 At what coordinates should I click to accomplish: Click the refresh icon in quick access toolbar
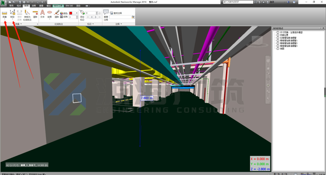tap(38, 2)
